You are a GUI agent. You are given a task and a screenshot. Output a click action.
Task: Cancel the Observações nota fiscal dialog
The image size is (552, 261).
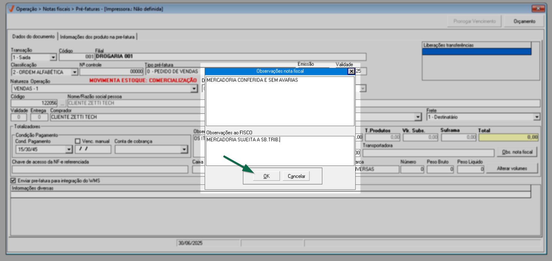(296, 176)
